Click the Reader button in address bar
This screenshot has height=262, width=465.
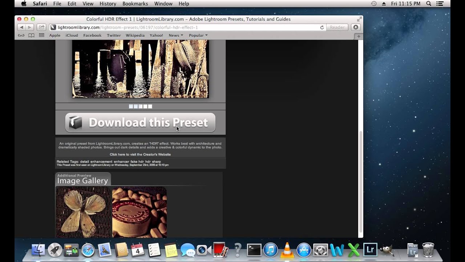click(x=337, y=27)
